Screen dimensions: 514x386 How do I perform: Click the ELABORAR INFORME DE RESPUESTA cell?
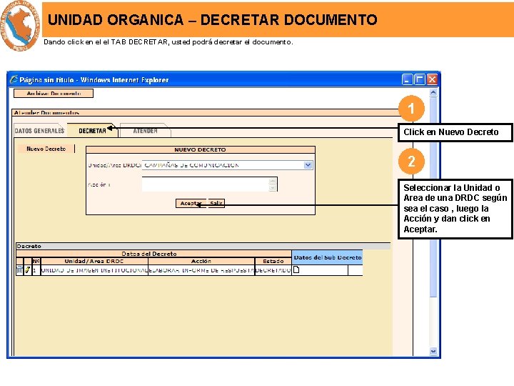point(201,270)
